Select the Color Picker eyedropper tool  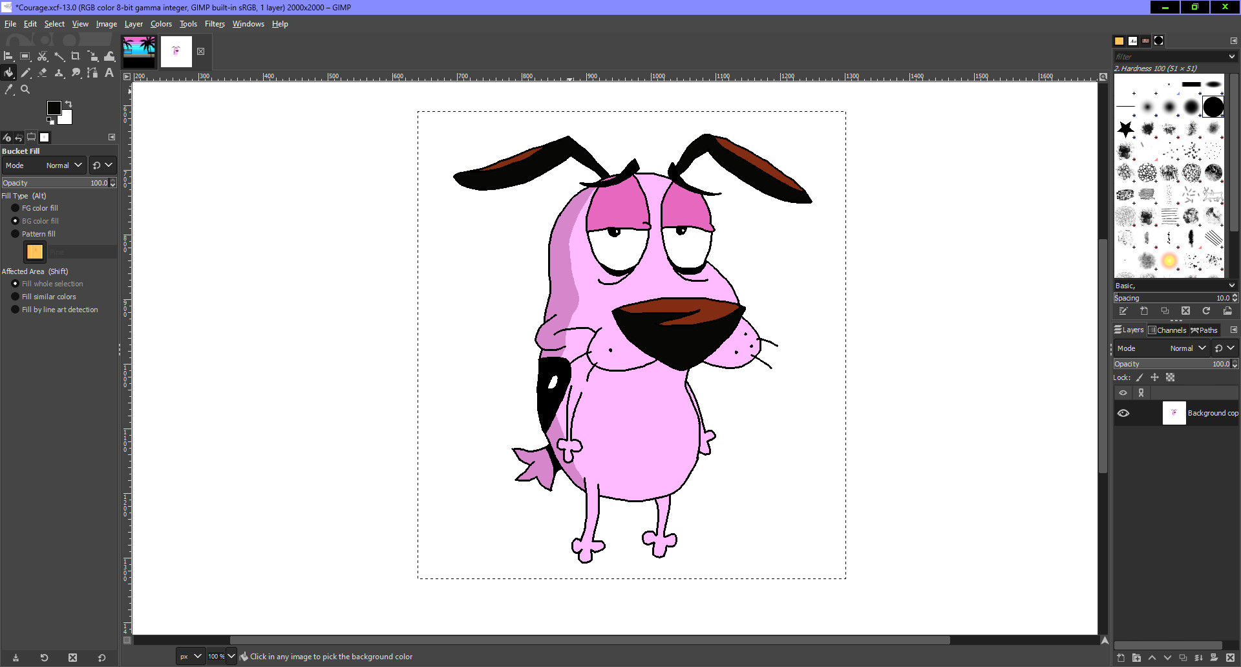(8, 89)
